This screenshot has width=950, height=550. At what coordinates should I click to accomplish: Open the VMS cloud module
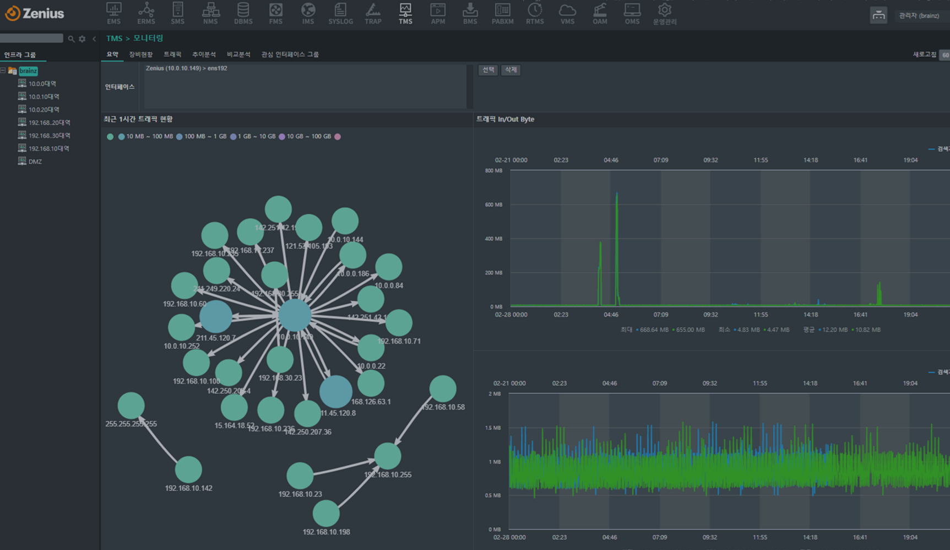click(567, 13)
